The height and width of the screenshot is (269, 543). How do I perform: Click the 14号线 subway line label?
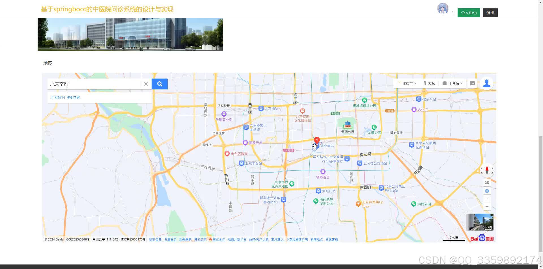click(x=288, y=150)
